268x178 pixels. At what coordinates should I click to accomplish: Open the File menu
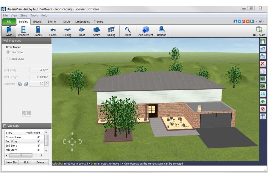5,15
